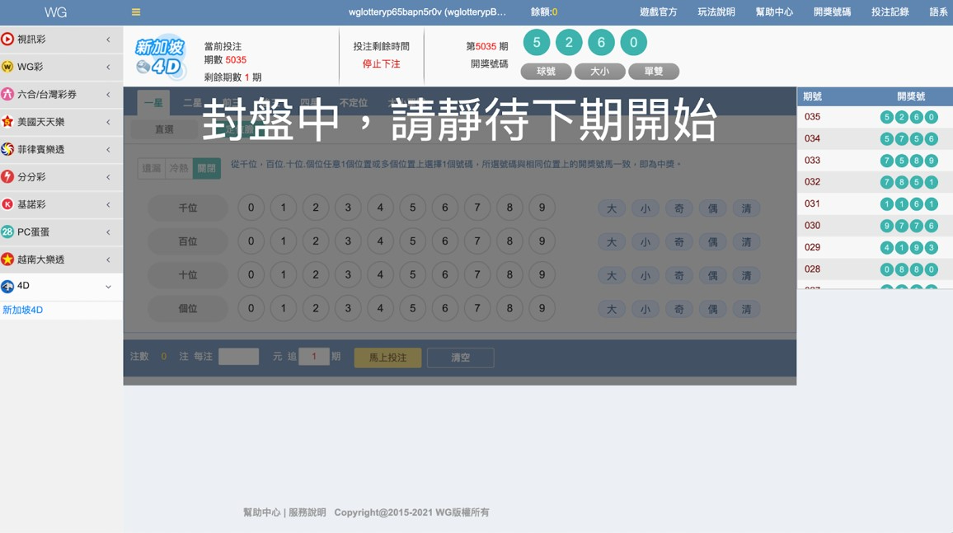Click the 新加坡4D sidebar link
This screenshot has height=533, width=953.
tap(23, 311)
